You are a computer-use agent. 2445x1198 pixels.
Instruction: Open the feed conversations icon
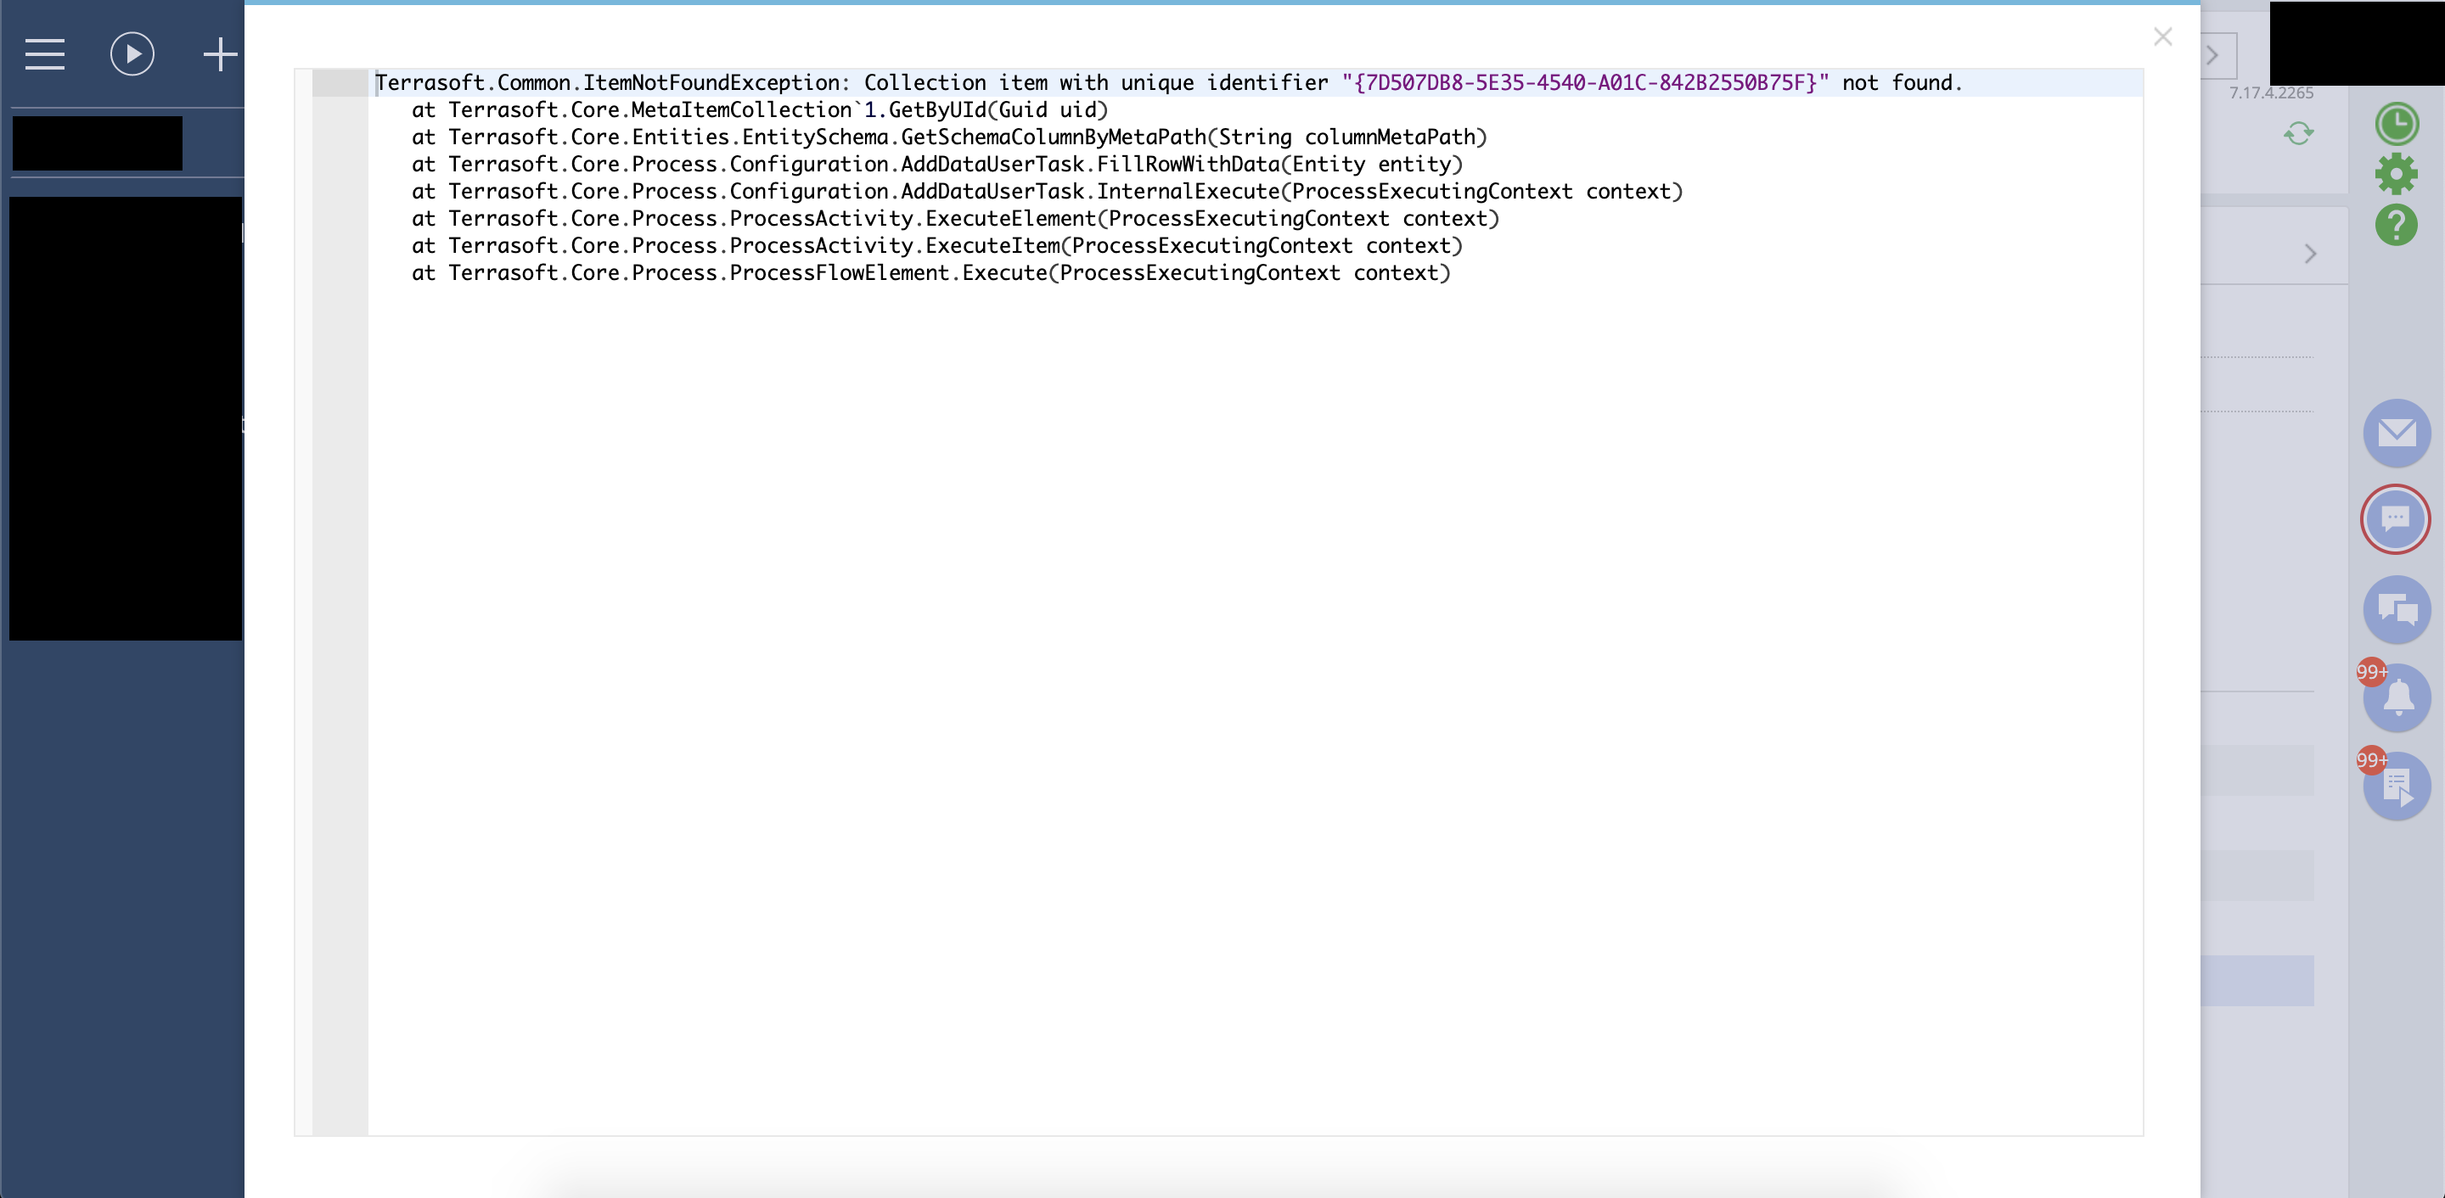click(x=2397, y=610)
